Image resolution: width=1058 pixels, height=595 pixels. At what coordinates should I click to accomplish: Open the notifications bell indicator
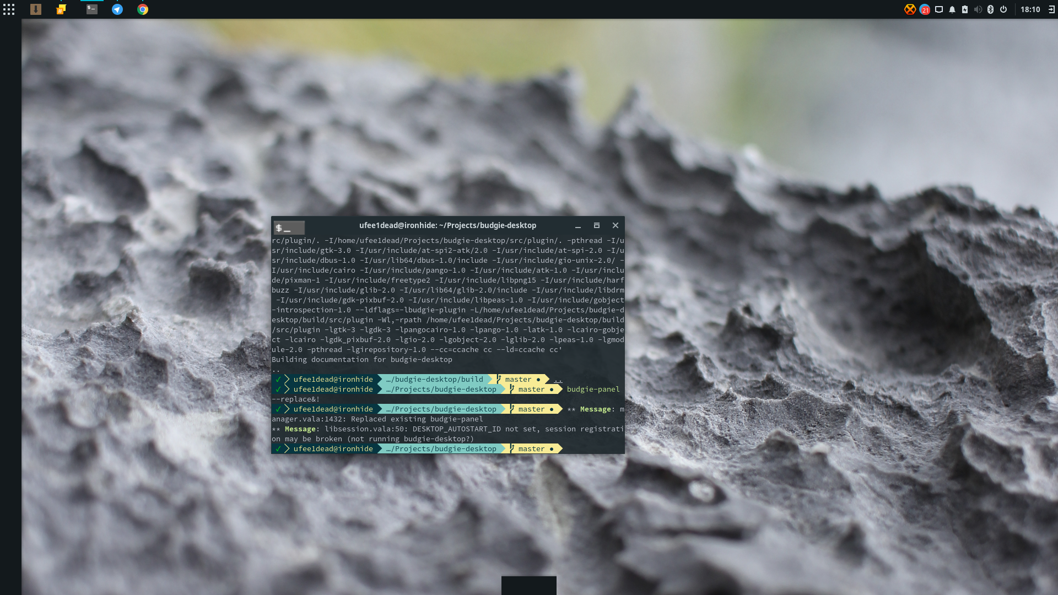click(x=952, y=9)
